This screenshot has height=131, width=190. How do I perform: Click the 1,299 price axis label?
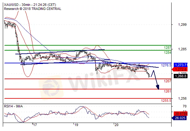(179, 24)
